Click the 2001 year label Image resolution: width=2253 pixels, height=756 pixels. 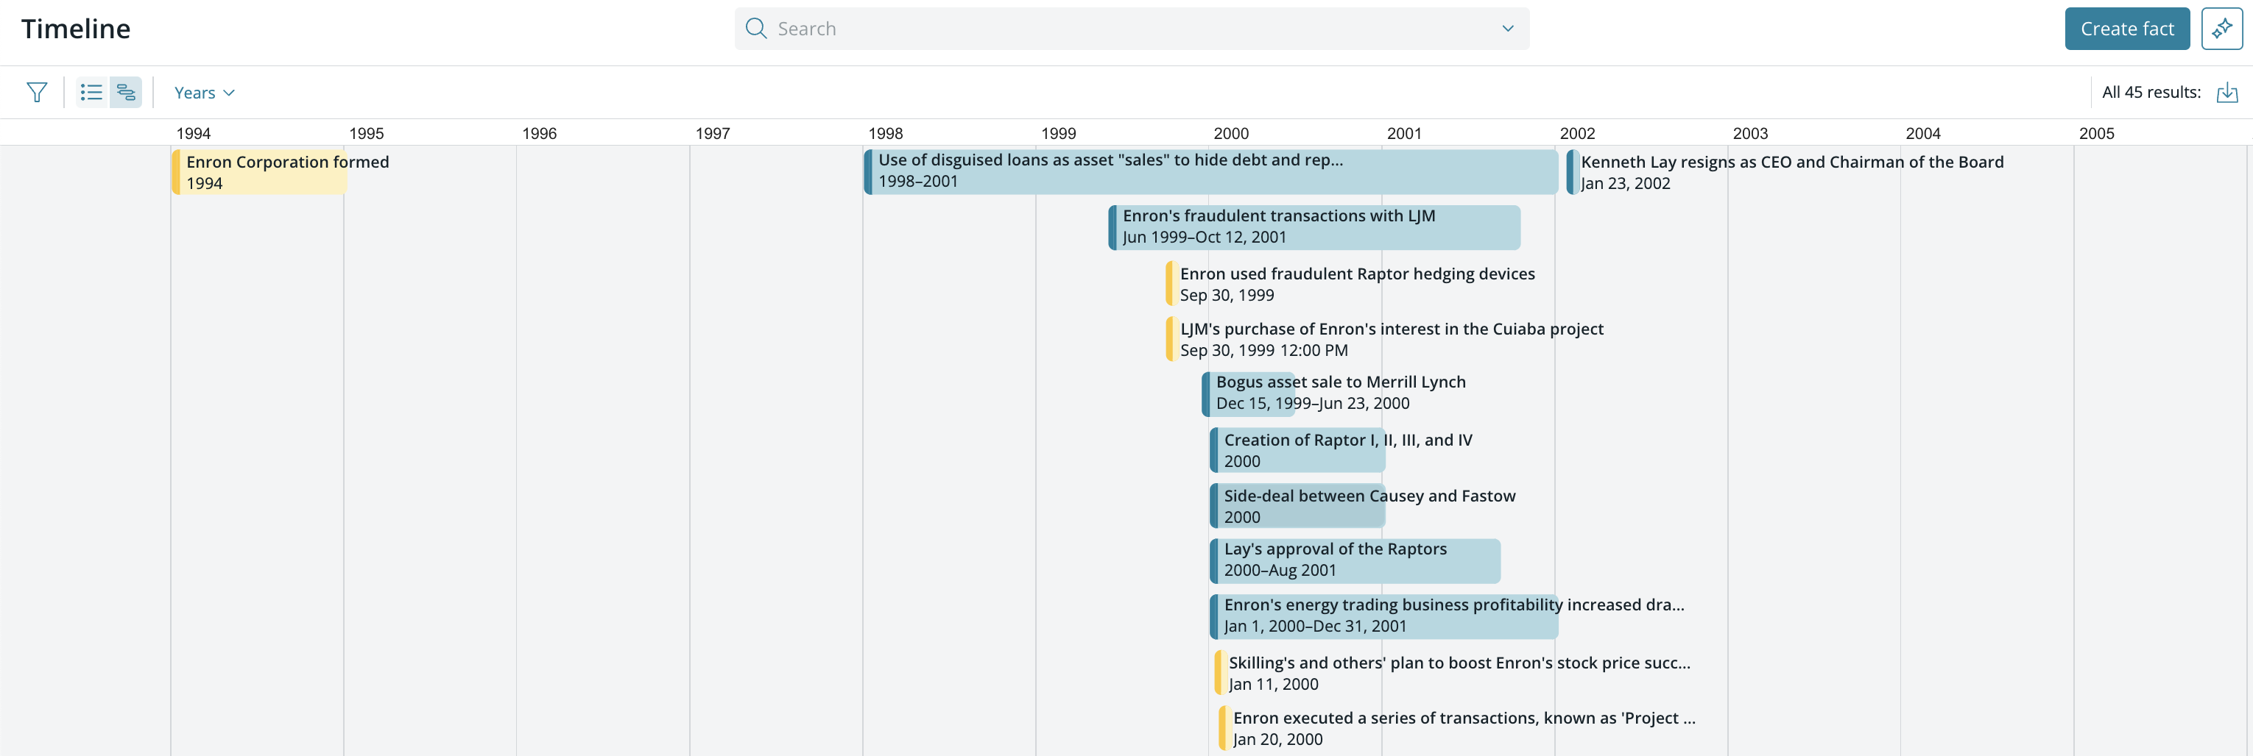(1404, 134)
